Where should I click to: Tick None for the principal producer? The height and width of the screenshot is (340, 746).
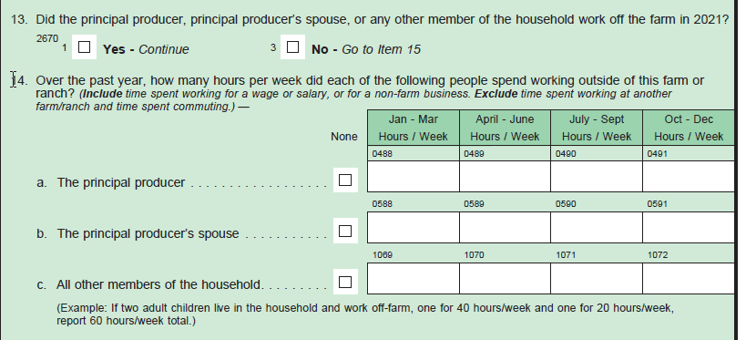(x=345, y=180)
